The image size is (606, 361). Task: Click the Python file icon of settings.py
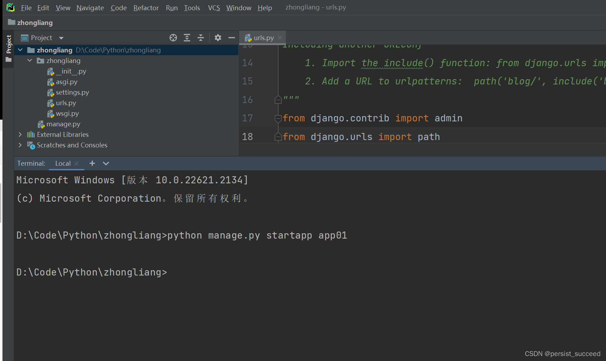[51, 93]
